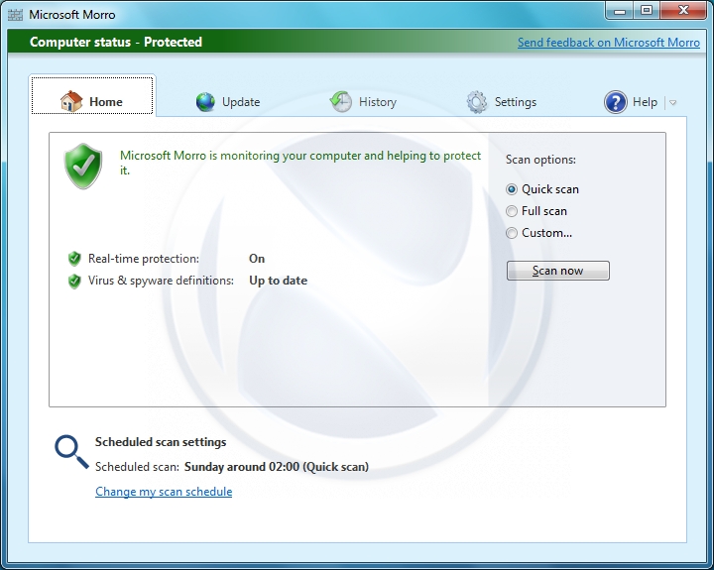Screen dimensions: 714x570
Task: Start scanning with Scan now button
Action: (x=557, y=271)
